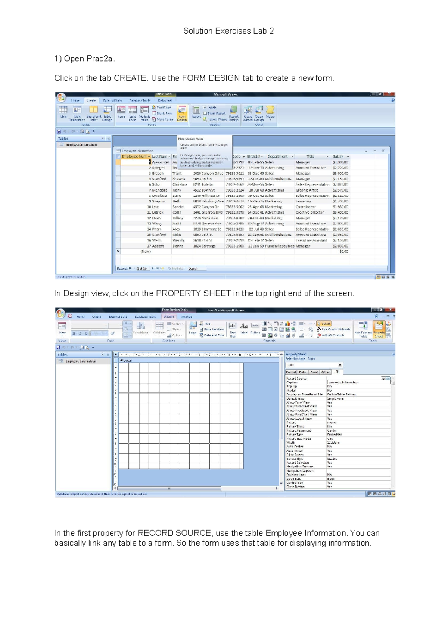The height and width of the screenshot is (634, 448).
Task: Click PivotChart in the Forms group
Action: 162,107
